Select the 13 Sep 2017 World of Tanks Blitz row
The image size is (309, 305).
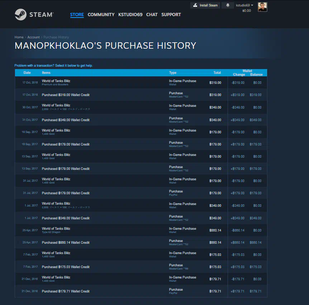(x=141, y=156)
